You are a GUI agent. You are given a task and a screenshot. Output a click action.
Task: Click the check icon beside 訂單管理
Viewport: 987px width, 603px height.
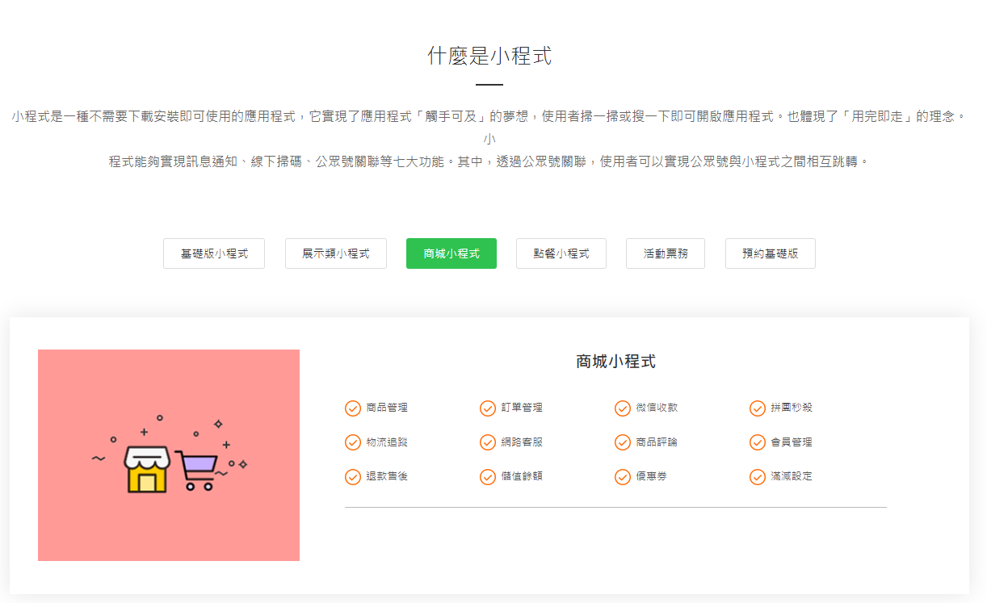pyautogui.click(x=488, y=408)
